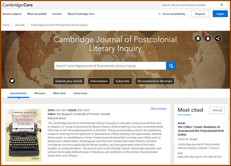Click the ISSN 2052-2614 text
The height and width of the screenshot is (166, 231).
[57, 110]
